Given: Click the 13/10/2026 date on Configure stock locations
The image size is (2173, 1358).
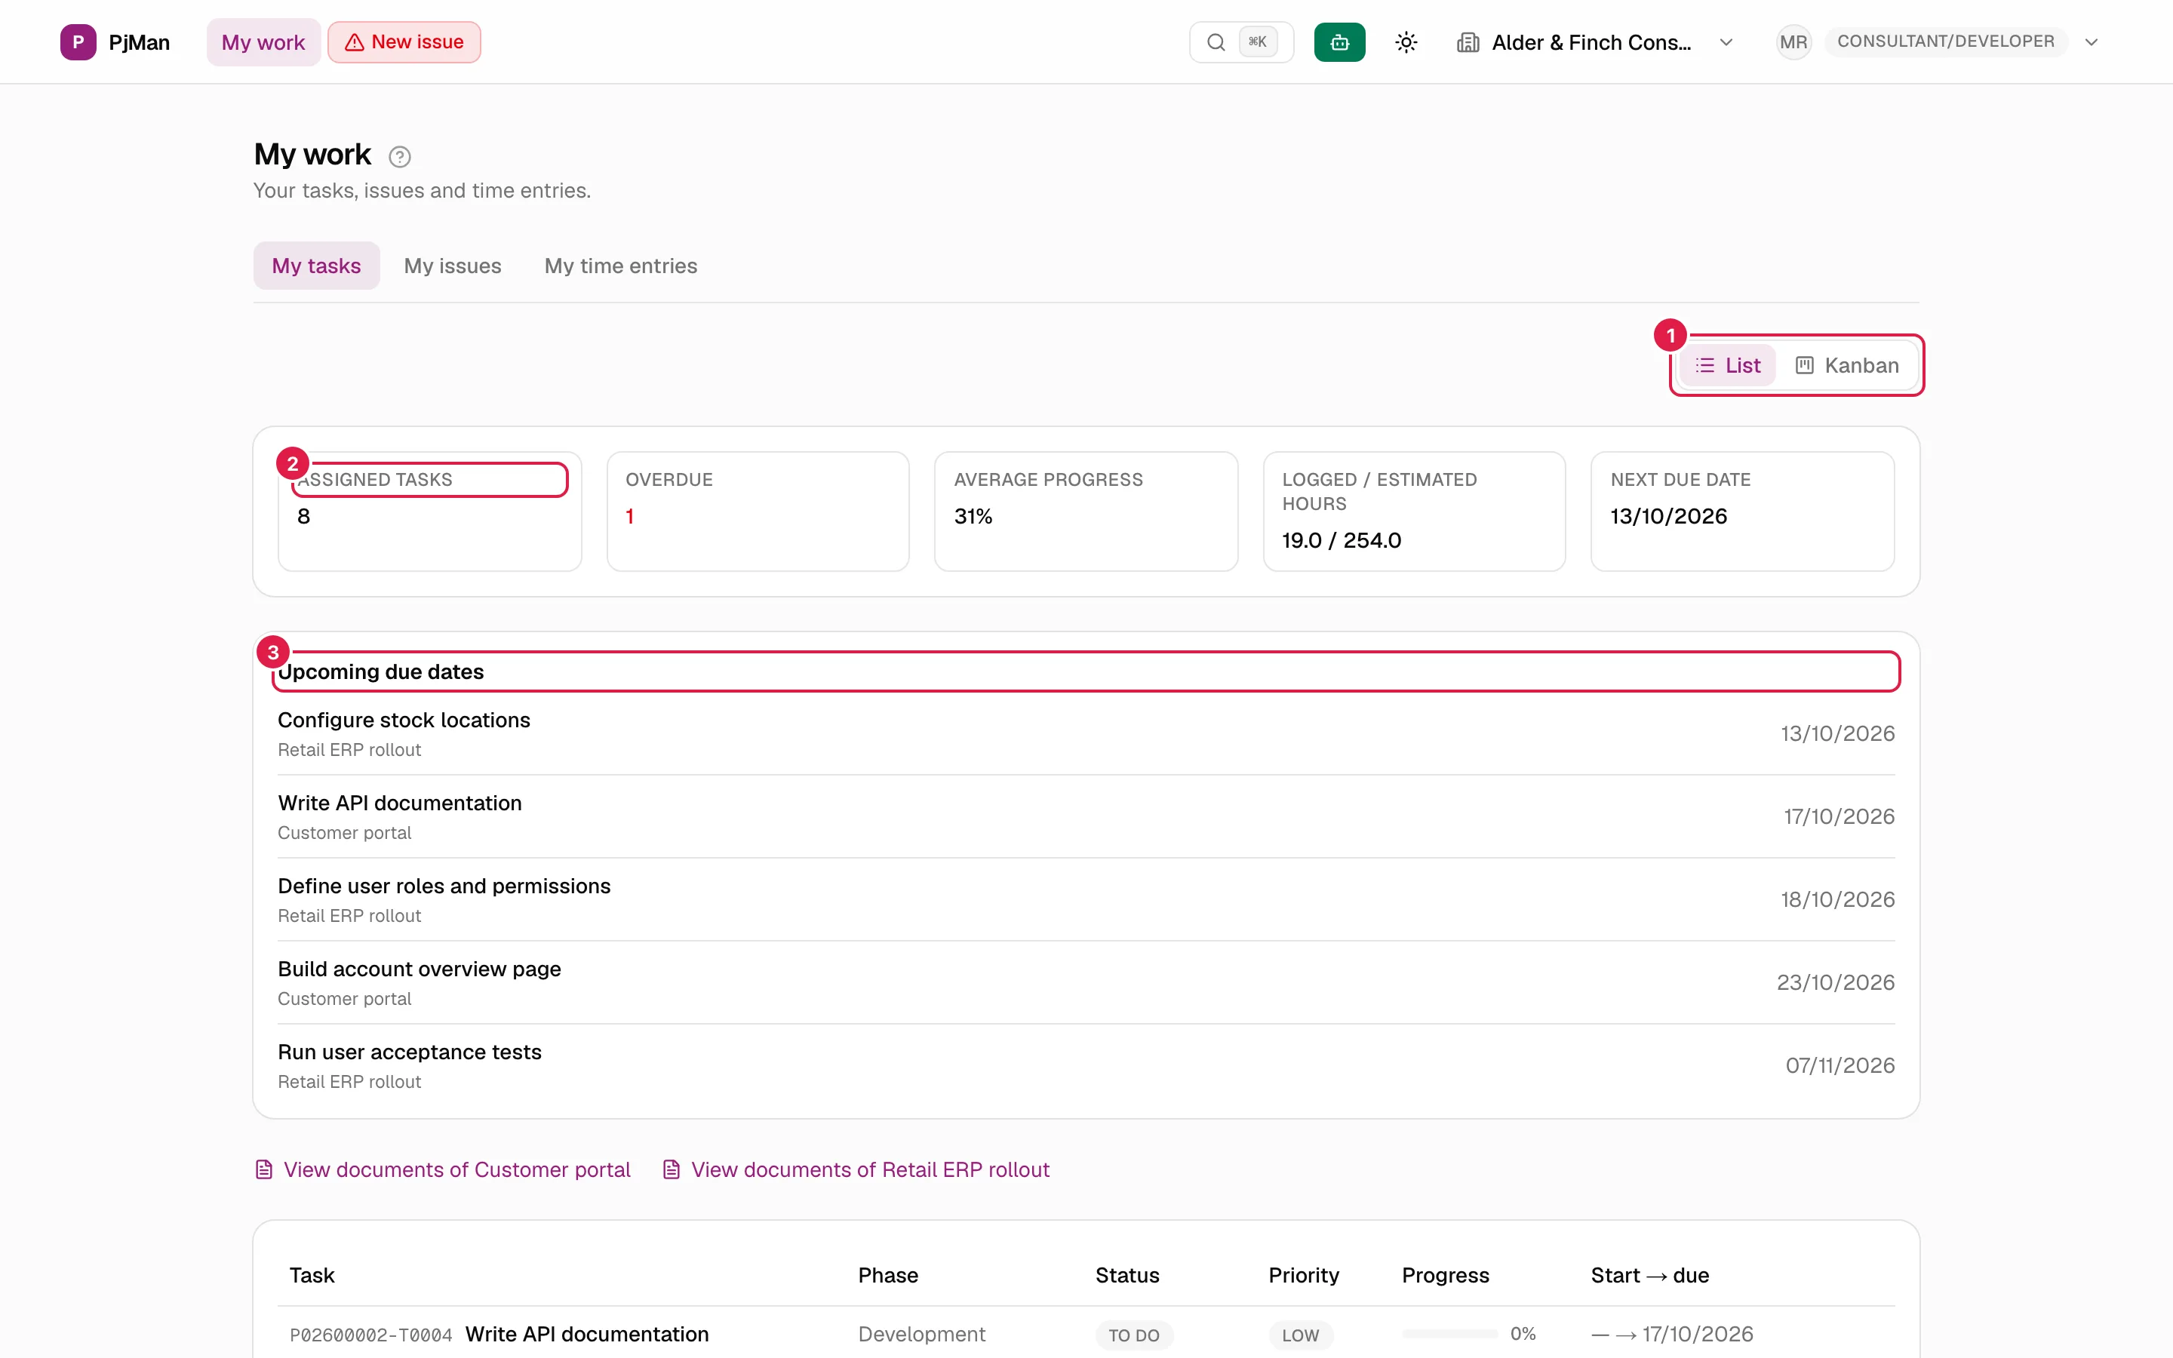Looking at the screenshot, I should coord(1837,734).
